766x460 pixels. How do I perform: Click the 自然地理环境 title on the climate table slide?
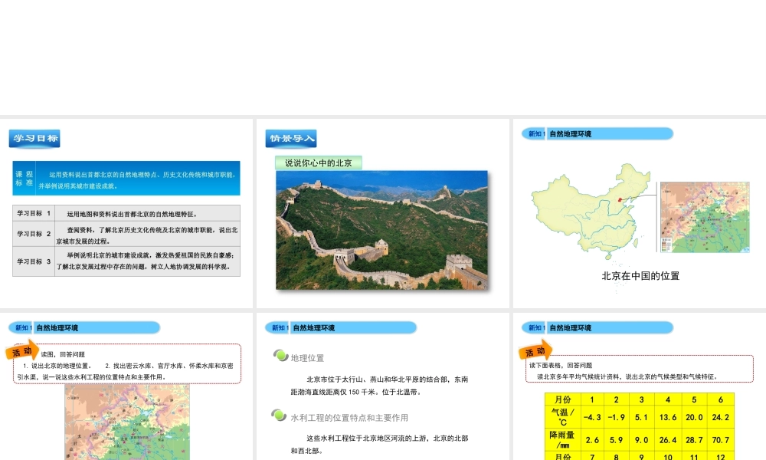click(570, 328)
